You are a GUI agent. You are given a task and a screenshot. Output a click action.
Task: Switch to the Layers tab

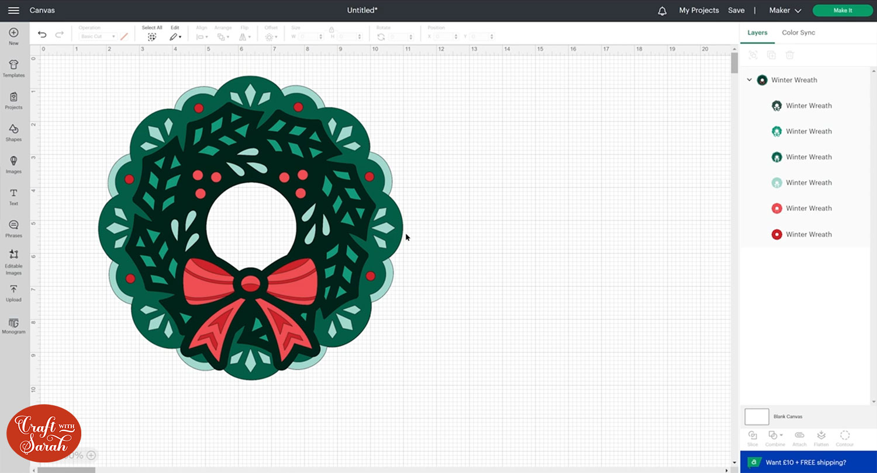pyautogui.click(x=757, y=33)
